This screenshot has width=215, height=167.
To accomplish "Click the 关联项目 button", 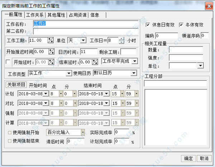I will (x=16, y=85).
